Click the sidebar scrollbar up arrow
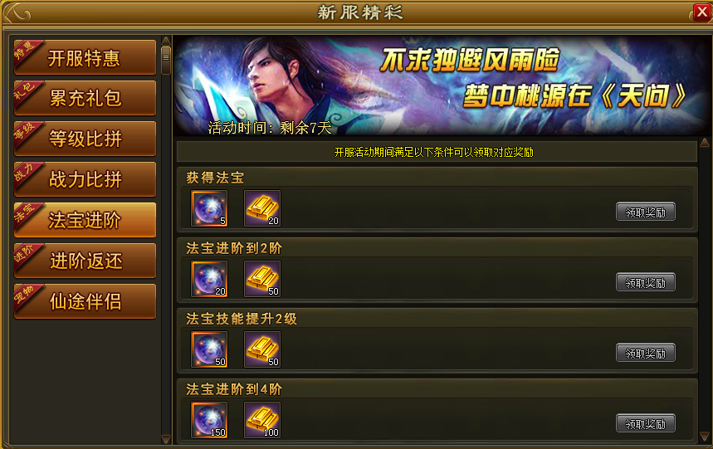The height and width of the screenshot is (449, 713). tap(166, 41)
